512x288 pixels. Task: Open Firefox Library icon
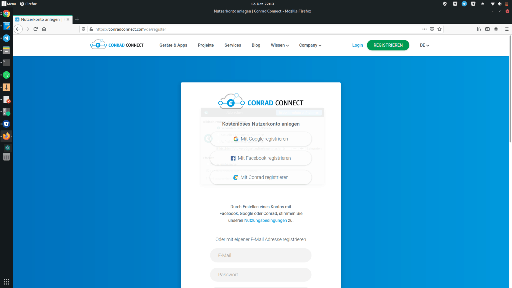pos(479,29)
